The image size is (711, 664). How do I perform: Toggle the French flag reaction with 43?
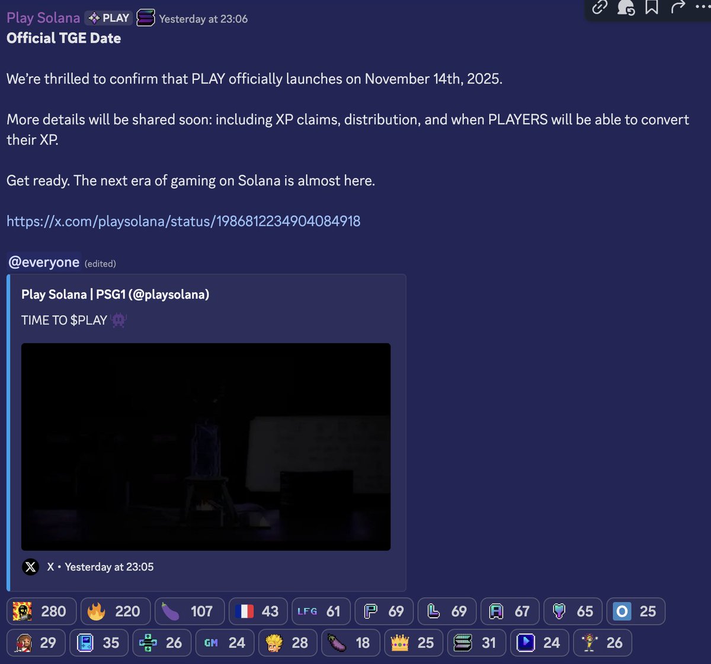pos(258,611)
